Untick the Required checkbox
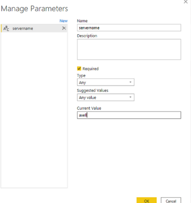 coord(79,69)
